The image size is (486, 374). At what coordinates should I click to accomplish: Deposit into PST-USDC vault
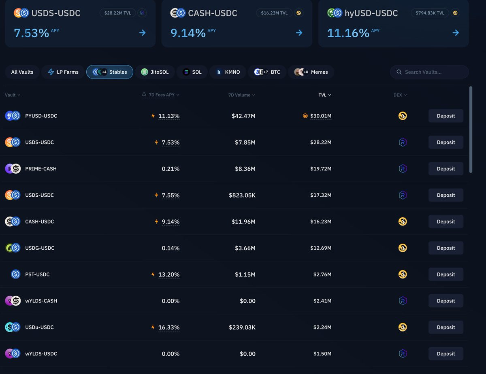coord(446,274)
